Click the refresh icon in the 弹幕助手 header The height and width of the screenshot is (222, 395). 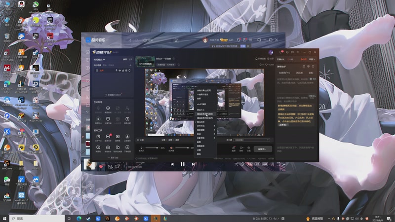tap(313, 67)
